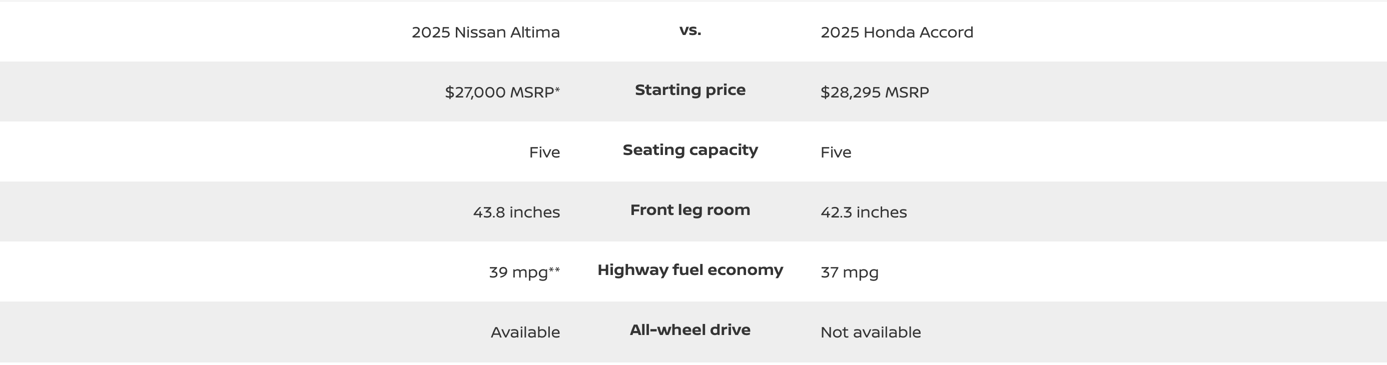Viewport: 1387px width, 365px height.
Task: Click the "39 mpg**" Altima fuel value
Action: click(518, 272)
